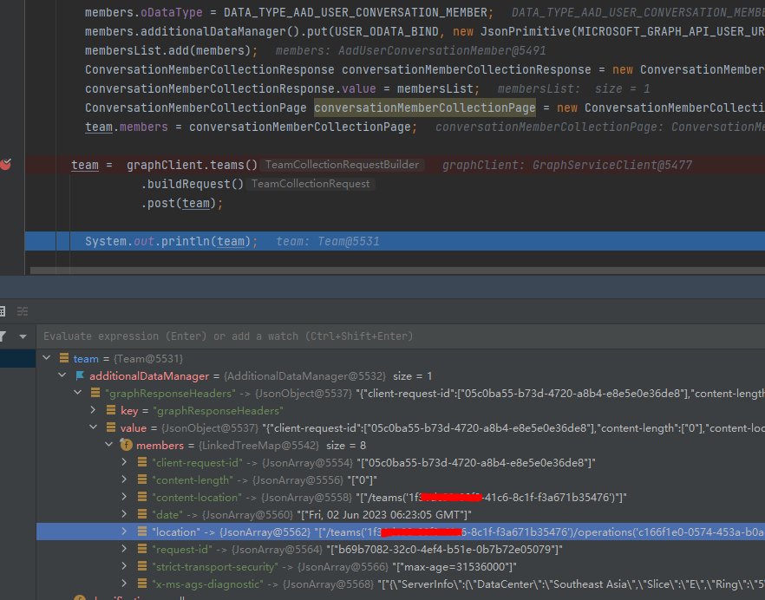The width and height of the screenshot is (765, 600).
Task: Collapse the value JsonObject@5537 node
Action: tap(93, 427)
